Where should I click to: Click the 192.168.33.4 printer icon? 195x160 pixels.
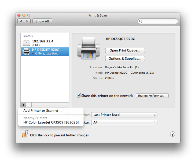point(26,43)
